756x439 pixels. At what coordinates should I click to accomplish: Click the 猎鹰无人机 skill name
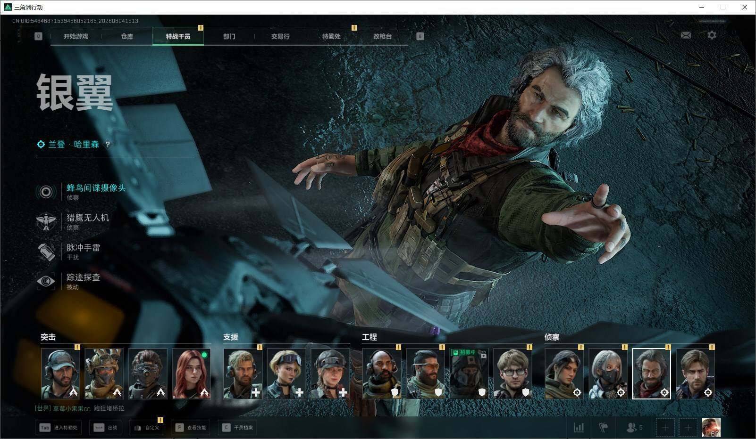(88, 218)
